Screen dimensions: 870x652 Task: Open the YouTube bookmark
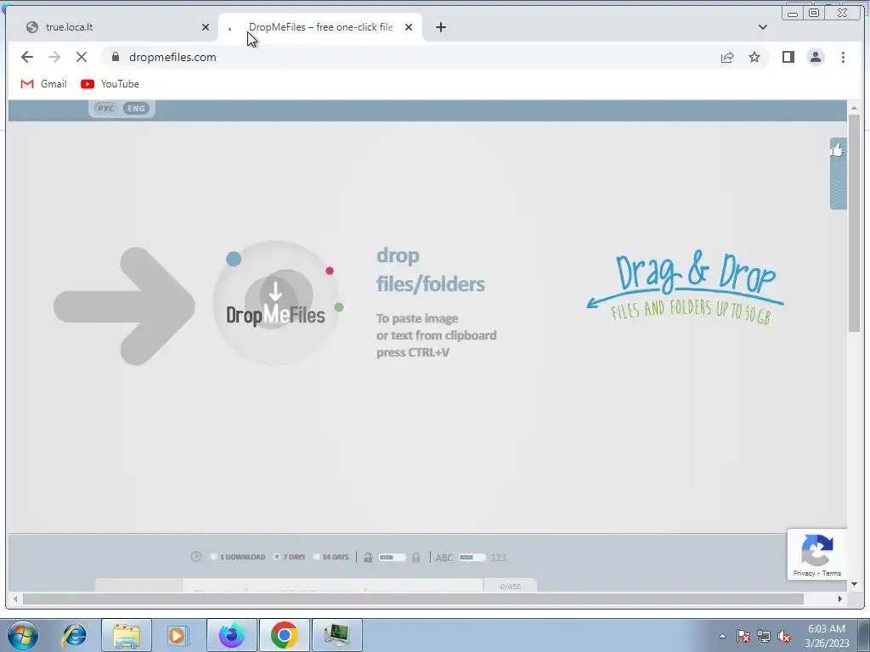(x=110, y=84)
